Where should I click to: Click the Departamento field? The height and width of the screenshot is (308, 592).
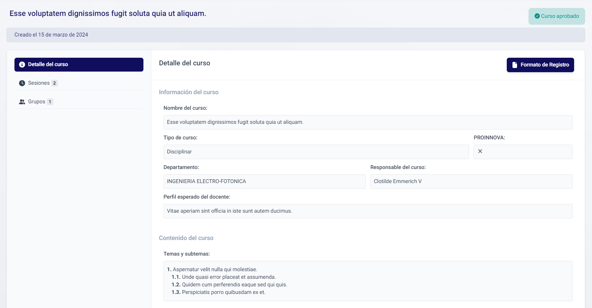[264, 182]
